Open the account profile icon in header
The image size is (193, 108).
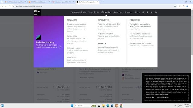pos(147,12)
